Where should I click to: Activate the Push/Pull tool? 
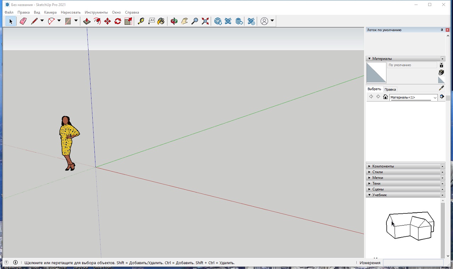coord(87,21)
